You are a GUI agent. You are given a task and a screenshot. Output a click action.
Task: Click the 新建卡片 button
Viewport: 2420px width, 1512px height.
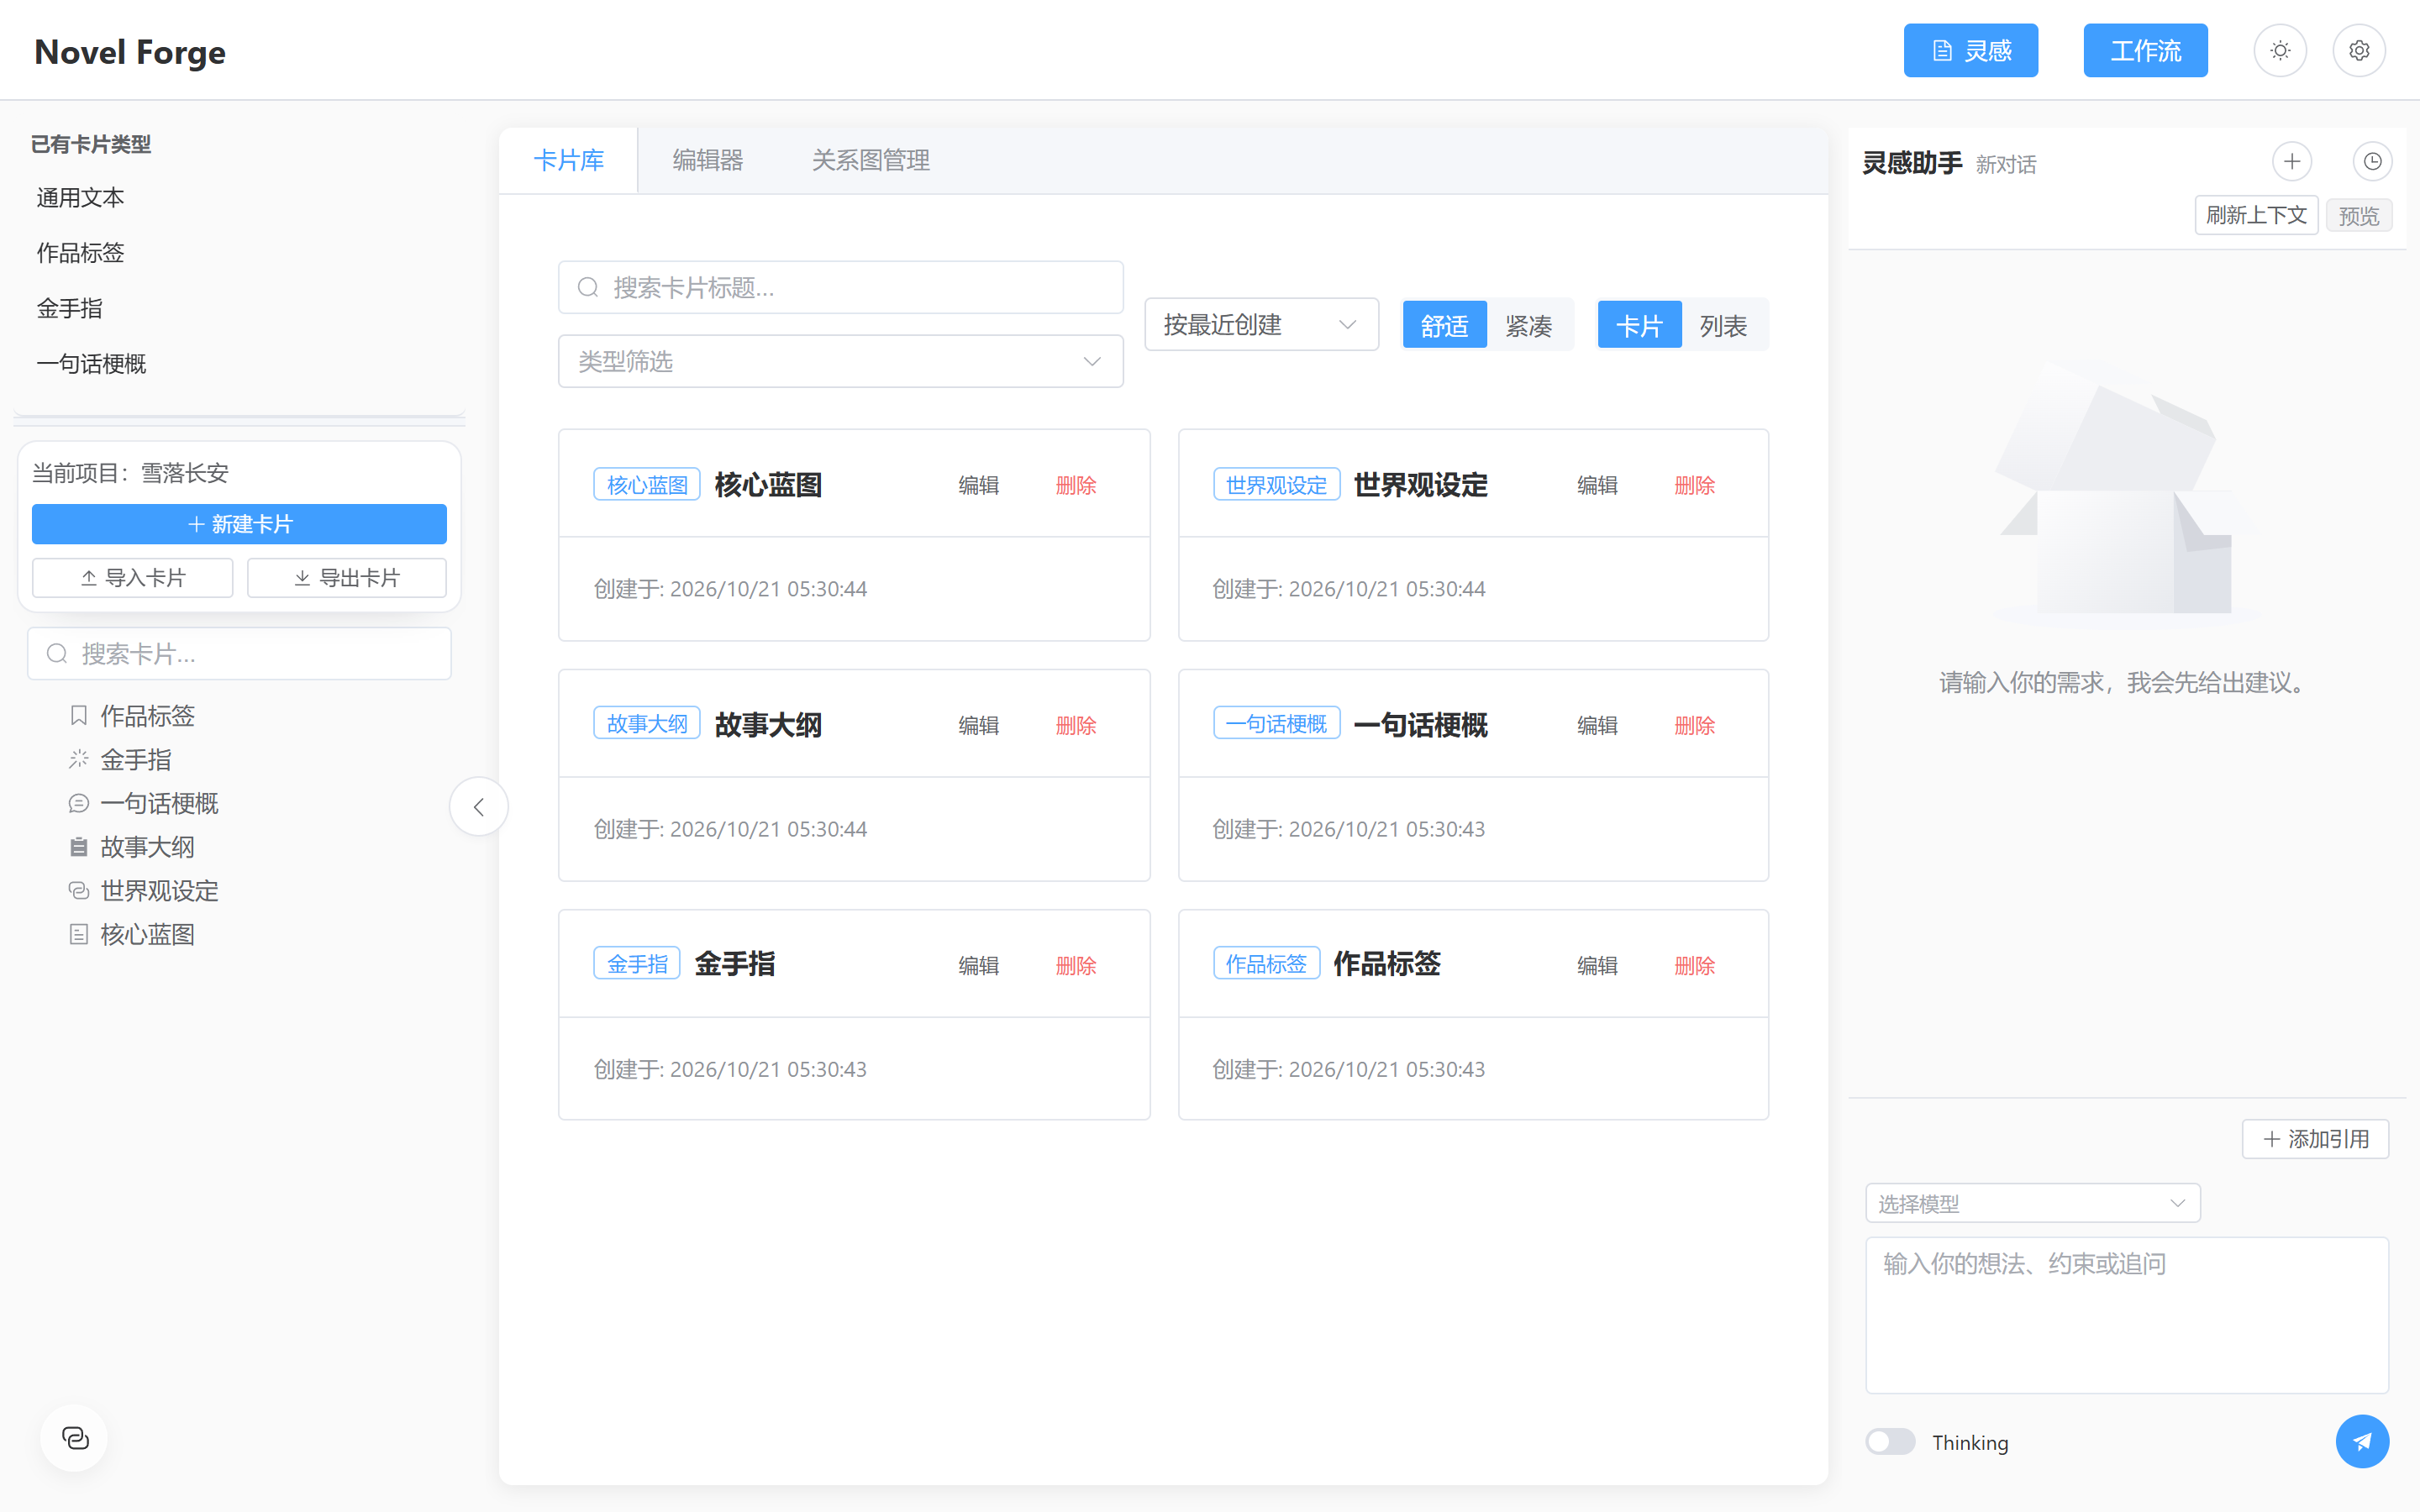tap(239, 524)
